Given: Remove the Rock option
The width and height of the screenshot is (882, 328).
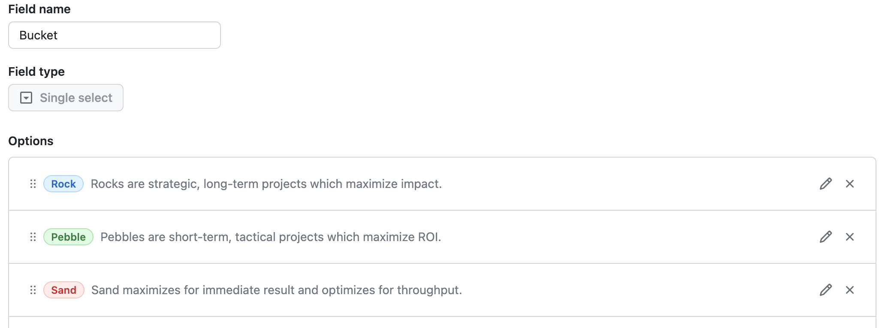Looking at the screenshot, I should [850, 184].
